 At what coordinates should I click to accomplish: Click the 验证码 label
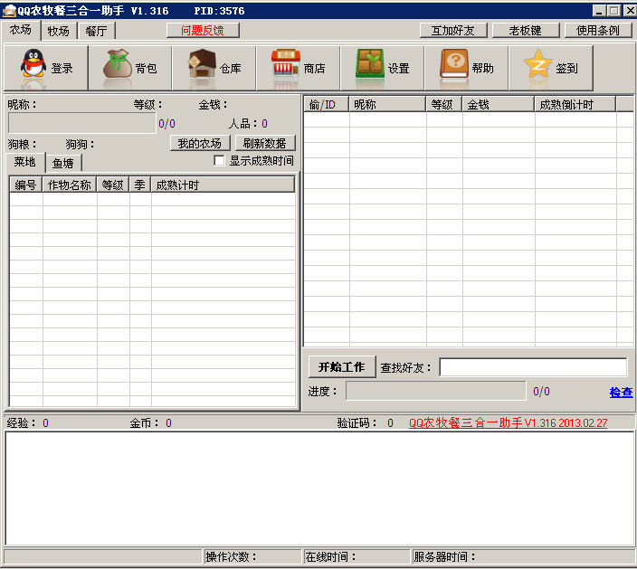click(x=357, y=423)
